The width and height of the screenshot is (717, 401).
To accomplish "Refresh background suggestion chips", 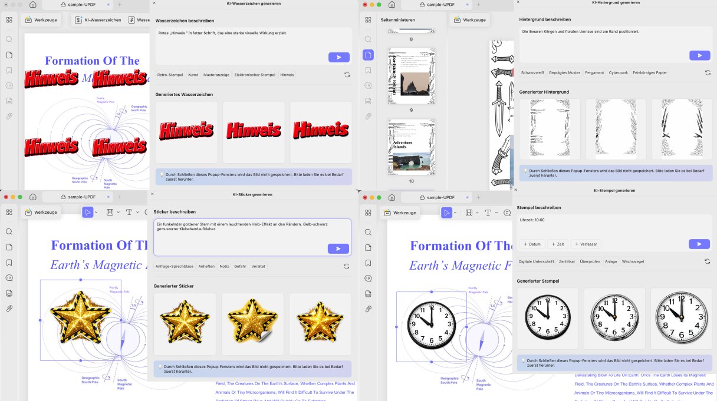I will click(x=708, y=72).
